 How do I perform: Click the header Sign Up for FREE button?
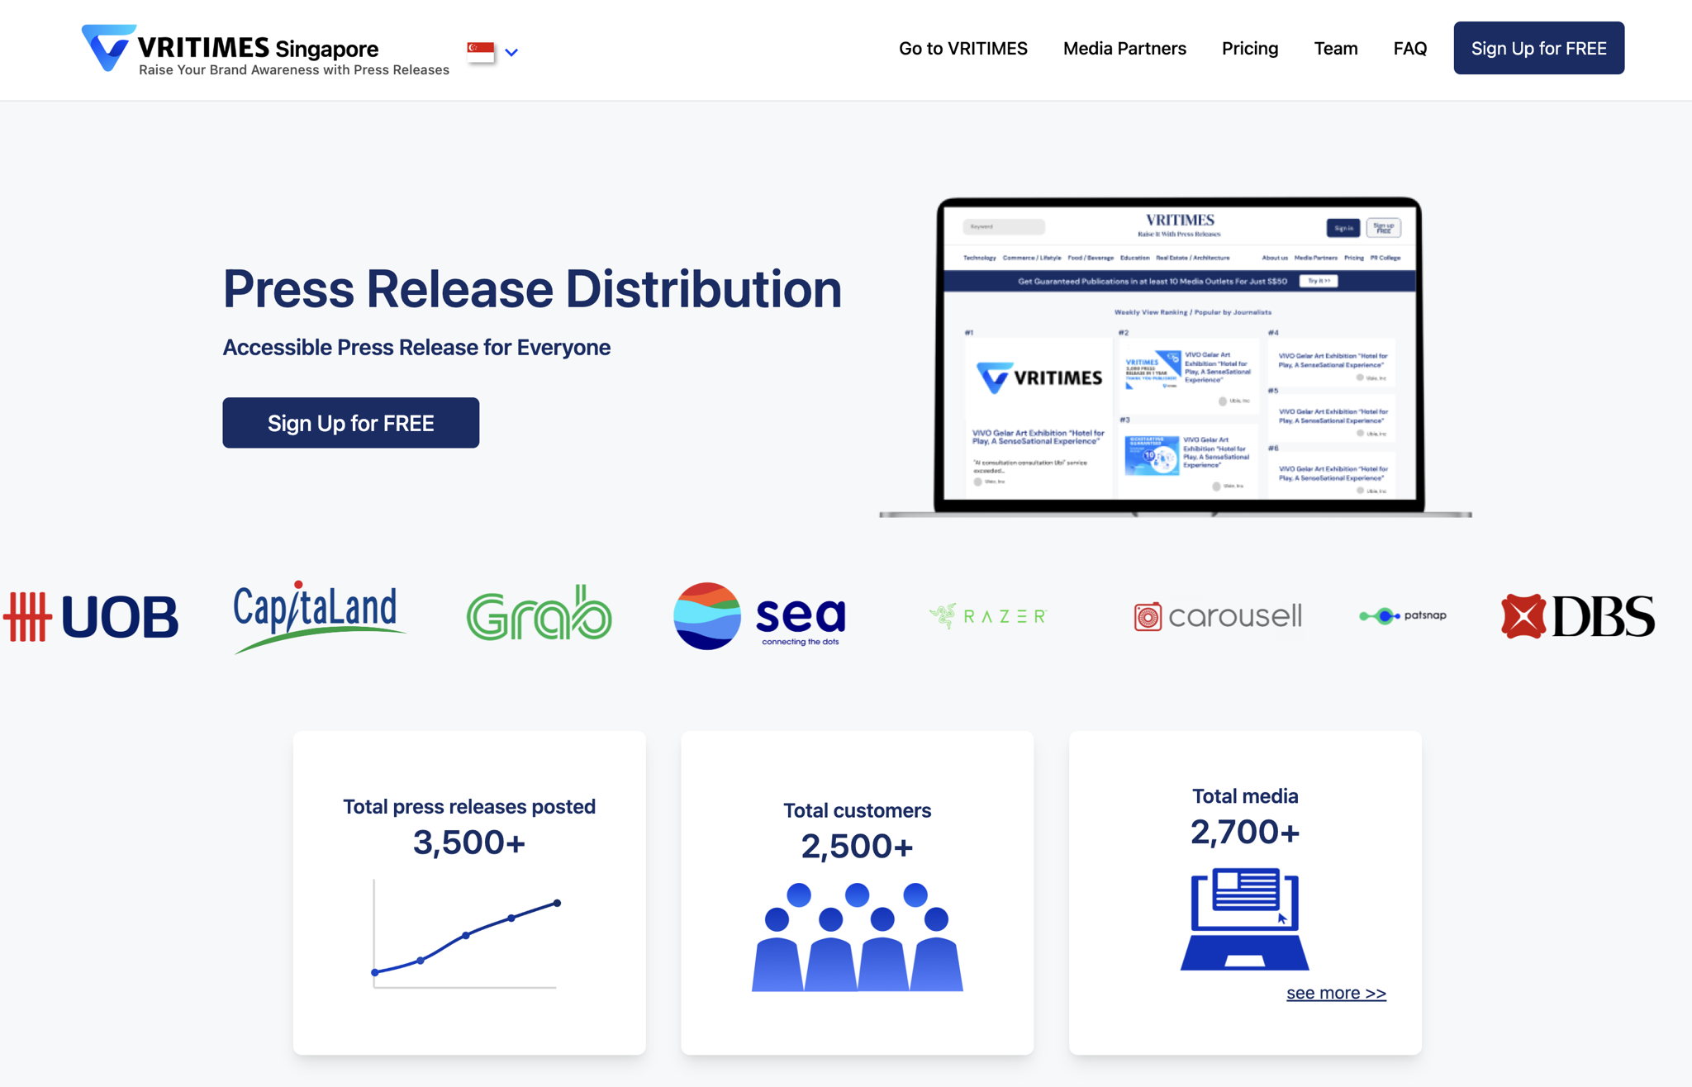pos(1539,48)
